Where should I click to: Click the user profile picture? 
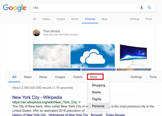(x=36, y=33)
